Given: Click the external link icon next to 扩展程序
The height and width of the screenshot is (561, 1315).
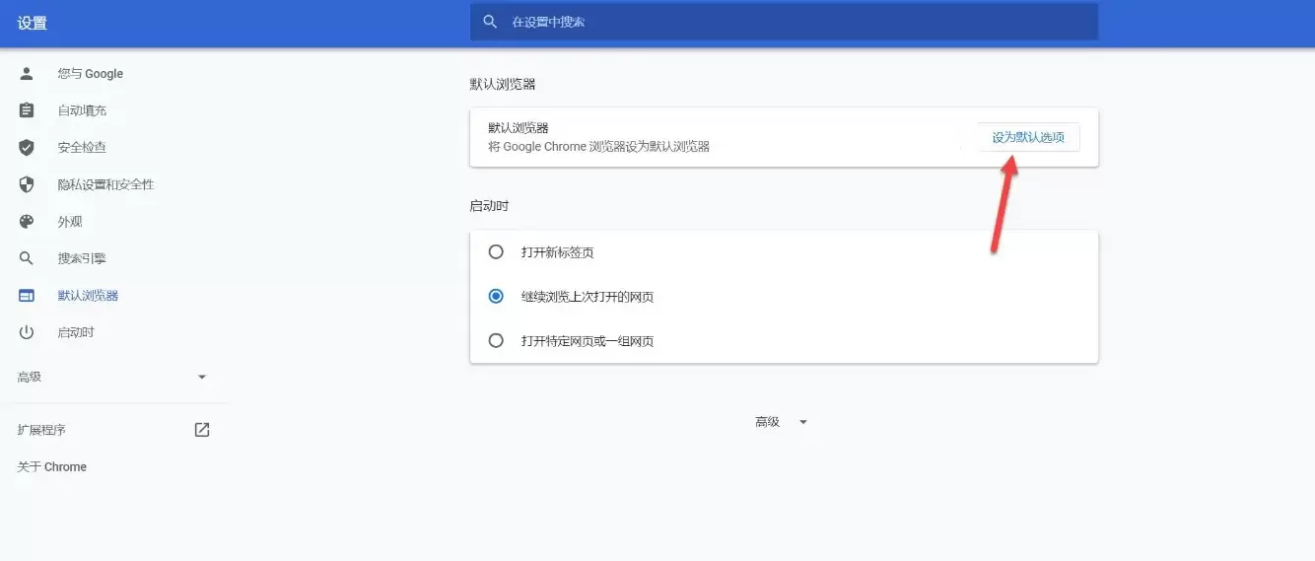Looking at the screenshot, I should [202, 430].
